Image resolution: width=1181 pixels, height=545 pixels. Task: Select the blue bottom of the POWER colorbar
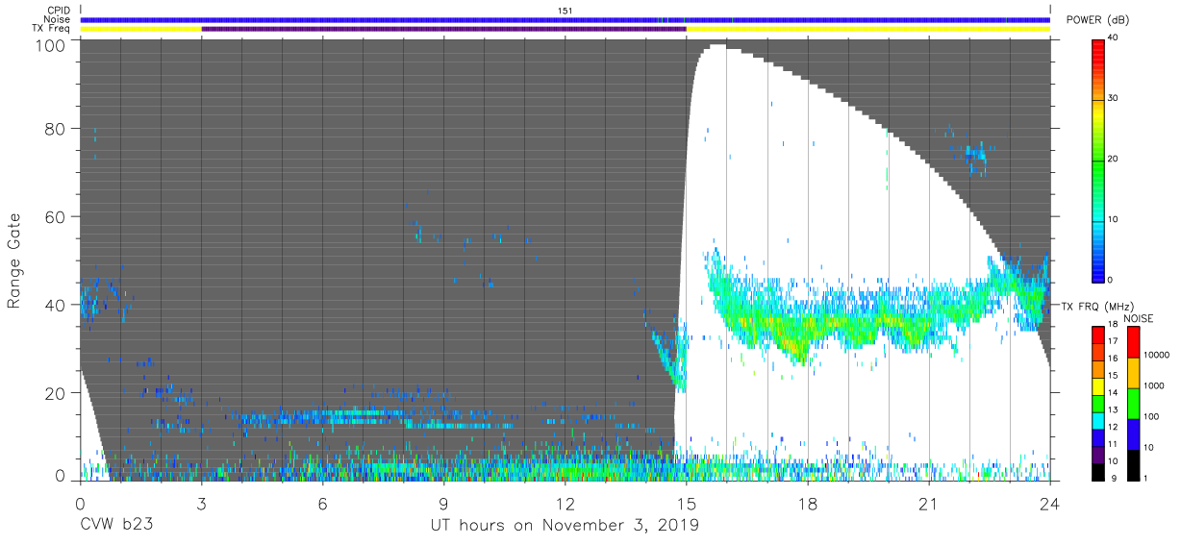point(1097,272)
